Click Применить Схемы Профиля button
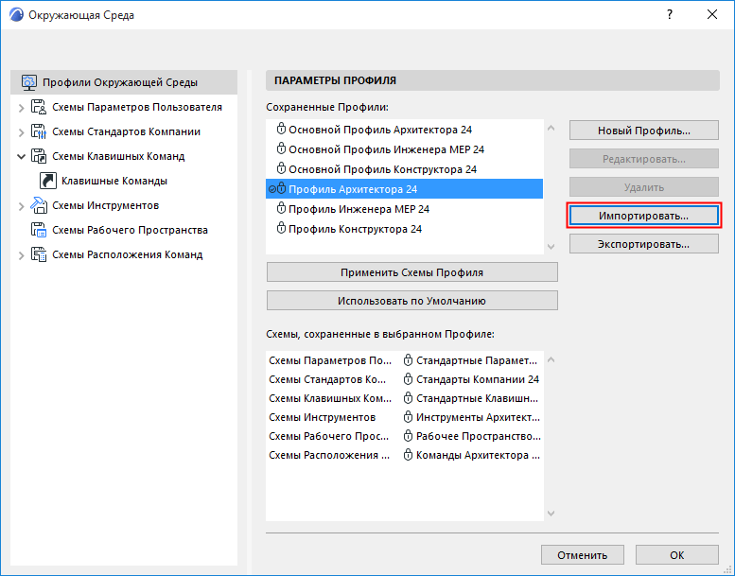 pyautogui.click(x=412, y=272)
